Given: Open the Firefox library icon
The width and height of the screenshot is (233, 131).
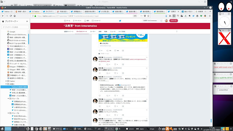Looking at the screenshot, I should coord(170,16).
